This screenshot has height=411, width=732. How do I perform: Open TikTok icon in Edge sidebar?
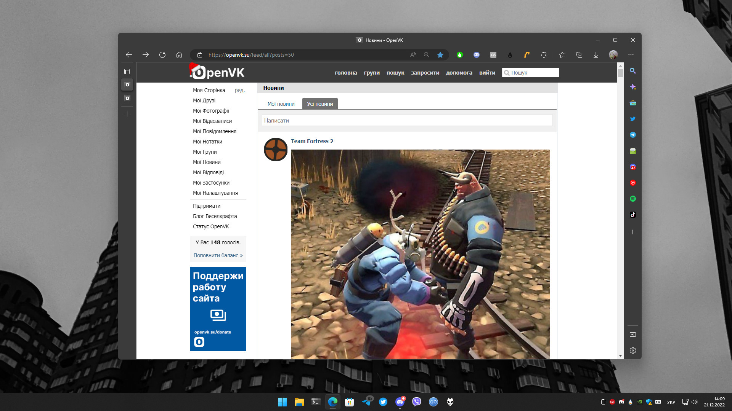pyautogui.click(x=633, y=215)
